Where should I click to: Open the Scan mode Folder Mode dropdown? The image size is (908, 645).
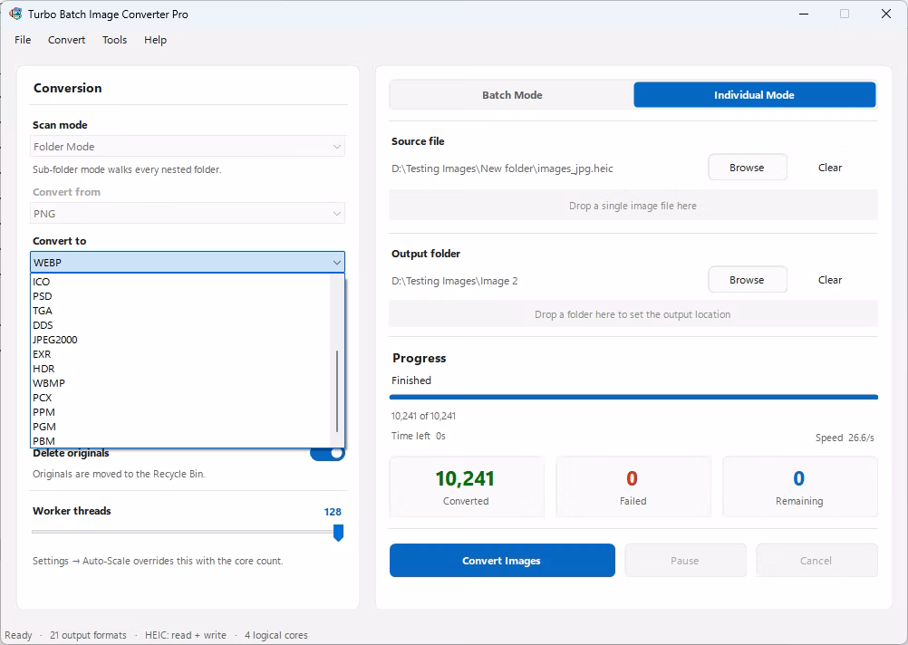[187, 147]
